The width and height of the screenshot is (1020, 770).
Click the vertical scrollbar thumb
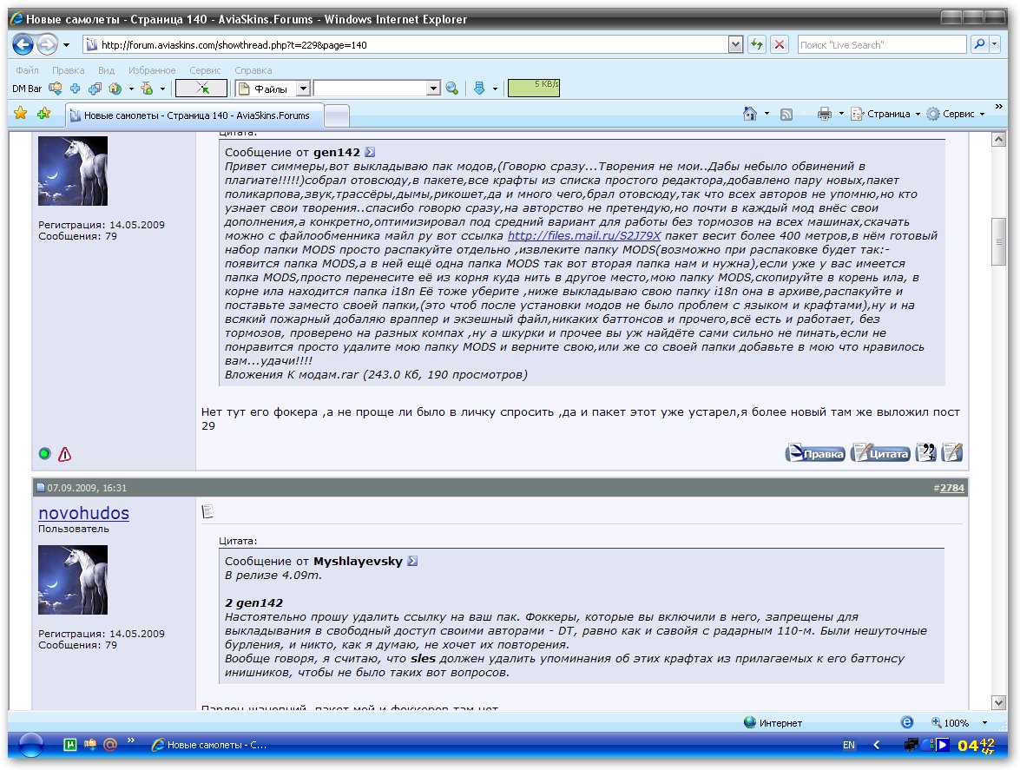(998, 241)
